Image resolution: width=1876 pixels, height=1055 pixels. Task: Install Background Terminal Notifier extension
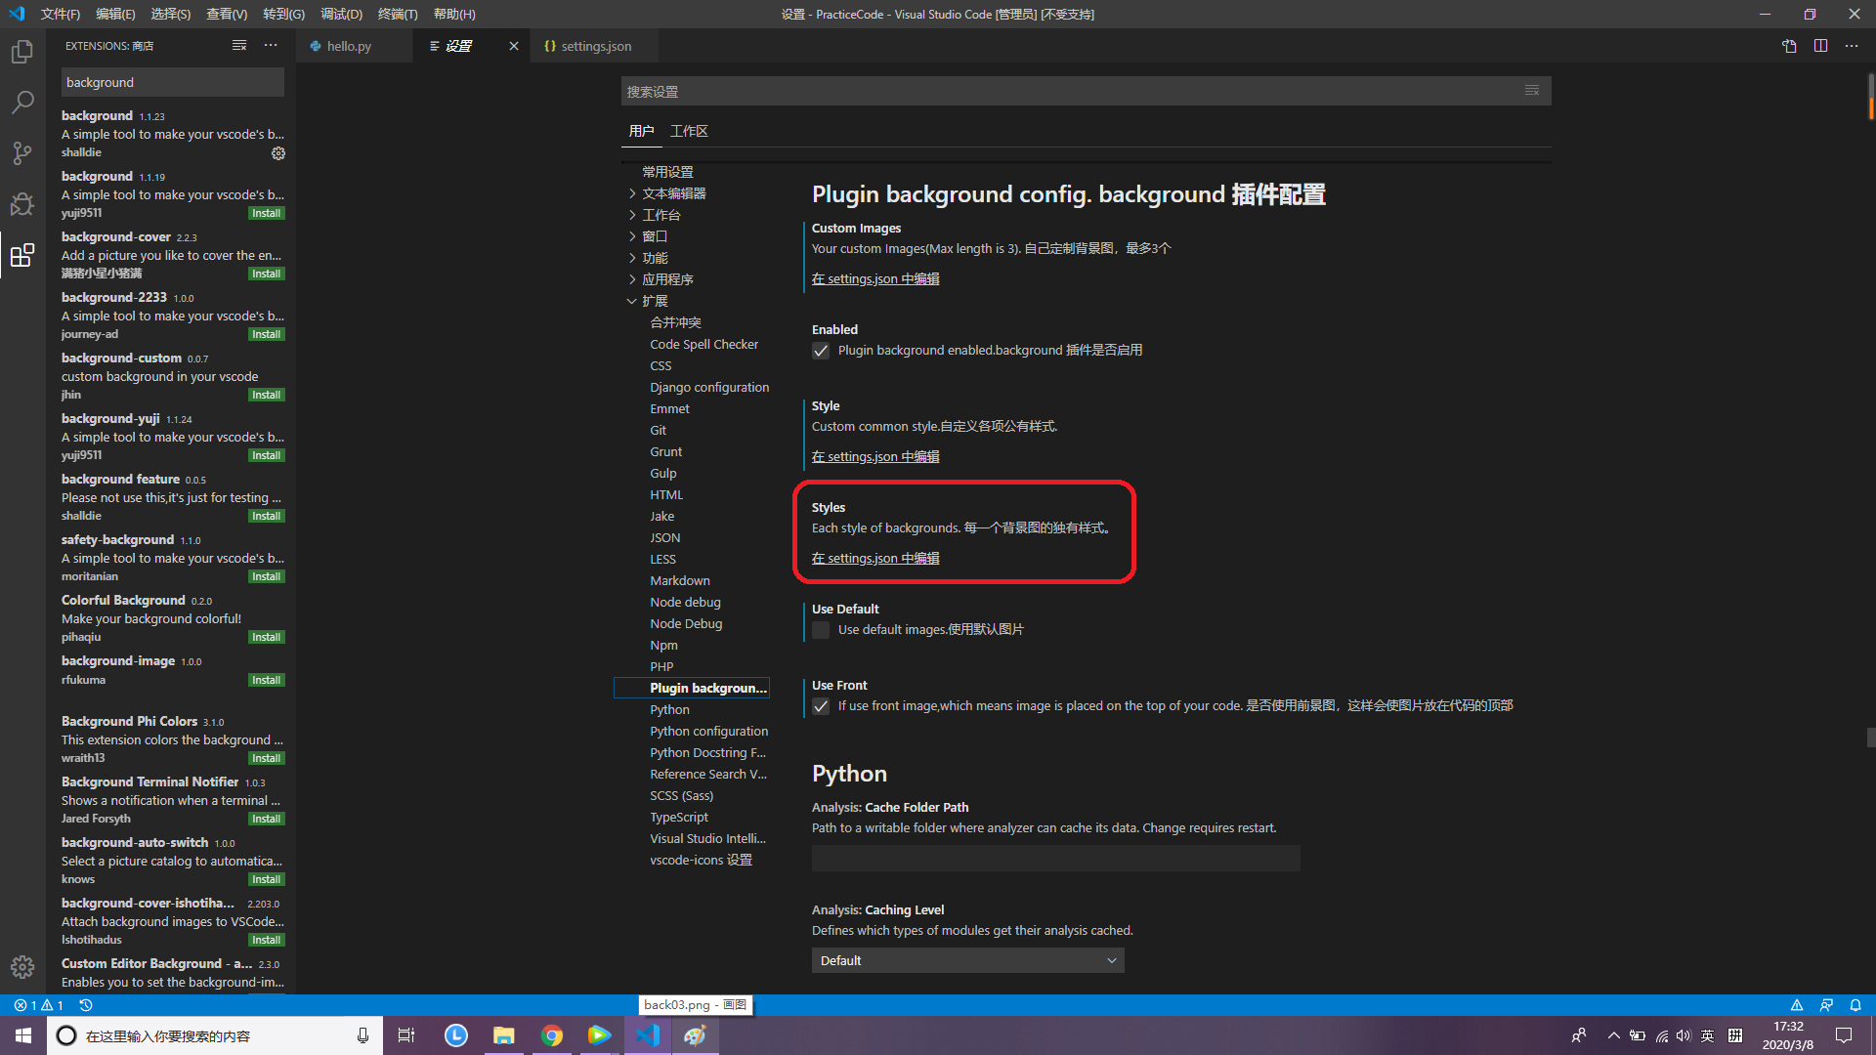point(266,820)
